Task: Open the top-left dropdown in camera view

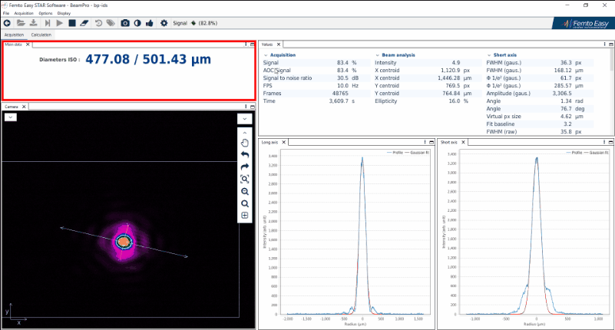Action: 10,117
